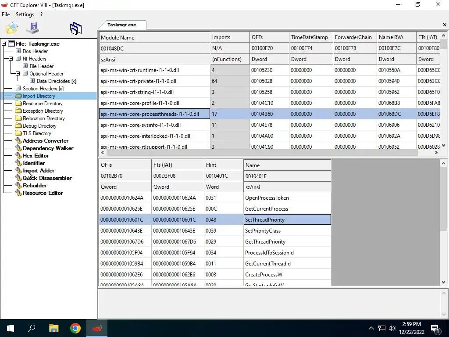Open the File menu
Viewport: 449px width, 337px height.
tap(6, 14)
